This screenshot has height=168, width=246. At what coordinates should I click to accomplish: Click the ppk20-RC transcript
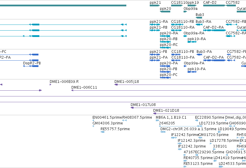[x=165, y=48]
